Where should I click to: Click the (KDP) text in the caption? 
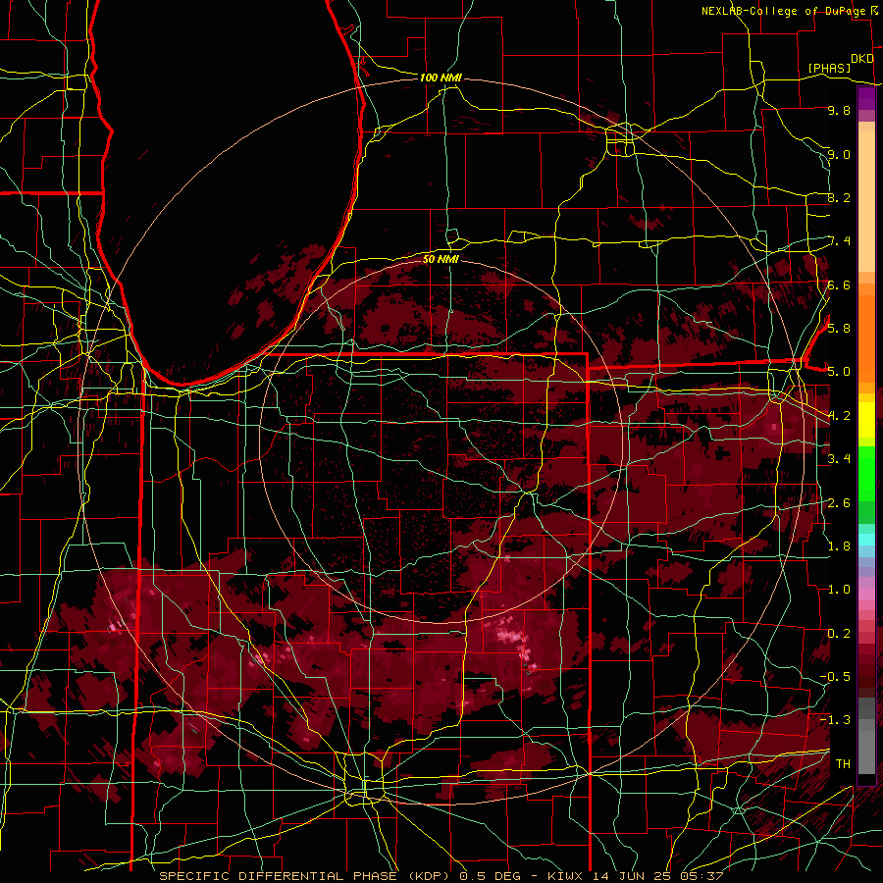point(430,876)
